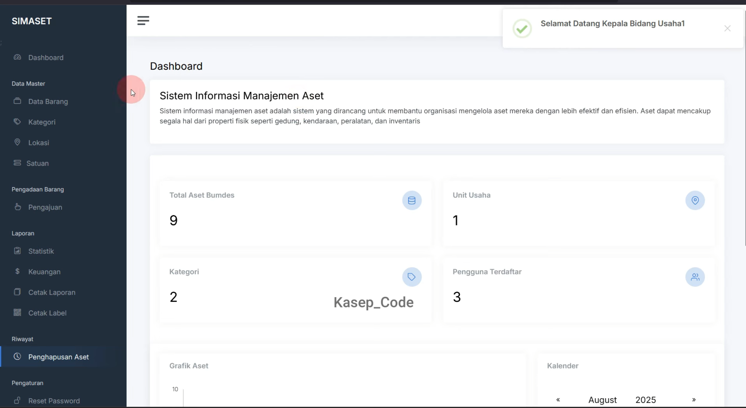The width and height of the screenshot is (746, 408).
Task: Open the Data Barang menu item
Action: tap(48, 102)
